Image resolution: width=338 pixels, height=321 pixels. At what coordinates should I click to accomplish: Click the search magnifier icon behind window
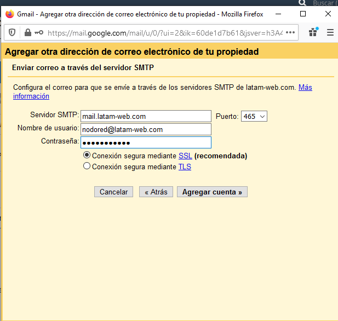[302, 3]
